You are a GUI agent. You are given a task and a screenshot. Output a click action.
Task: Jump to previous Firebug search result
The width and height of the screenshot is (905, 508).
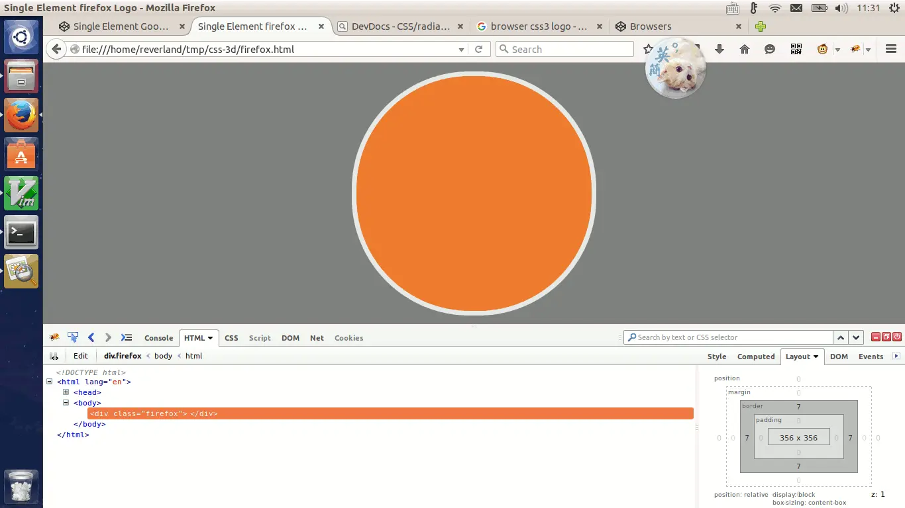click(841, 337)
